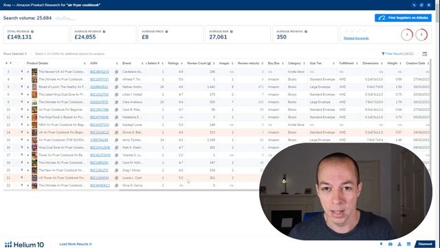Click the circular score gauge showing 3
The image size is (440, 248).
(x=406, y=34)
